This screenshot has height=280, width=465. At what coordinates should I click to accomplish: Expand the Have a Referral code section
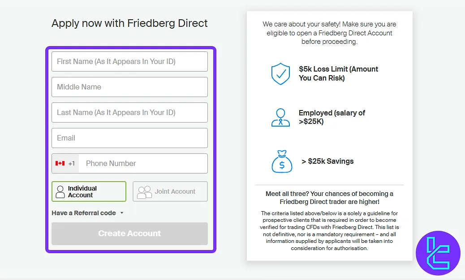pos(87,213)
